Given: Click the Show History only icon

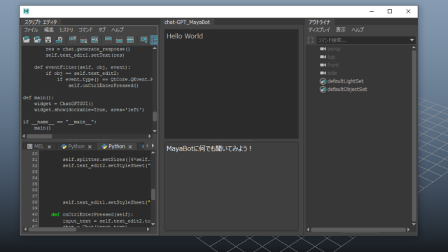Looking at the screenshot, I should click(x=108, y=40).
